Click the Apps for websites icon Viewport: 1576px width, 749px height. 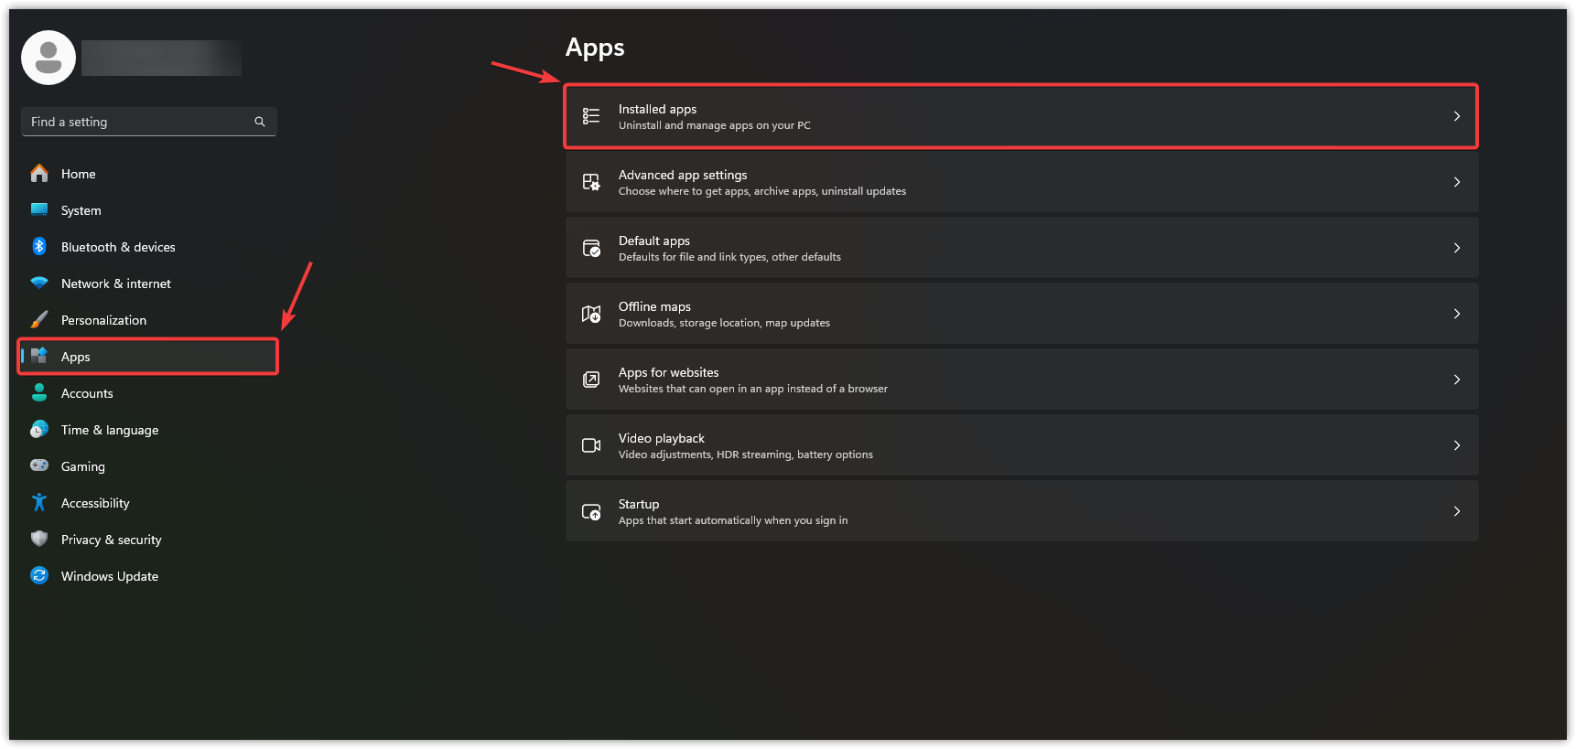point(591,380)
